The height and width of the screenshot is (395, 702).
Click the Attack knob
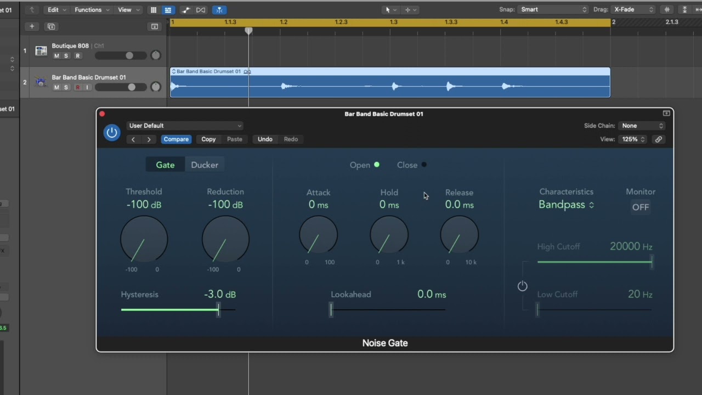tap(318, 235)
